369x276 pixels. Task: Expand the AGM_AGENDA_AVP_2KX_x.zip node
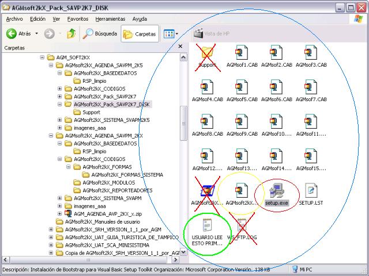pyautogui.click(x=60, y=213)
